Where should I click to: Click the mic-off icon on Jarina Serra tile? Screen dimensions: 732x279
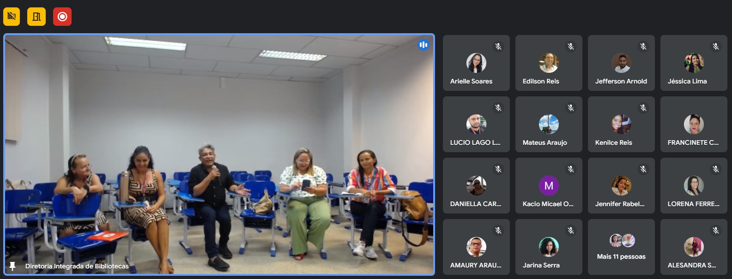pyautogui.click(x=571, y=230)
